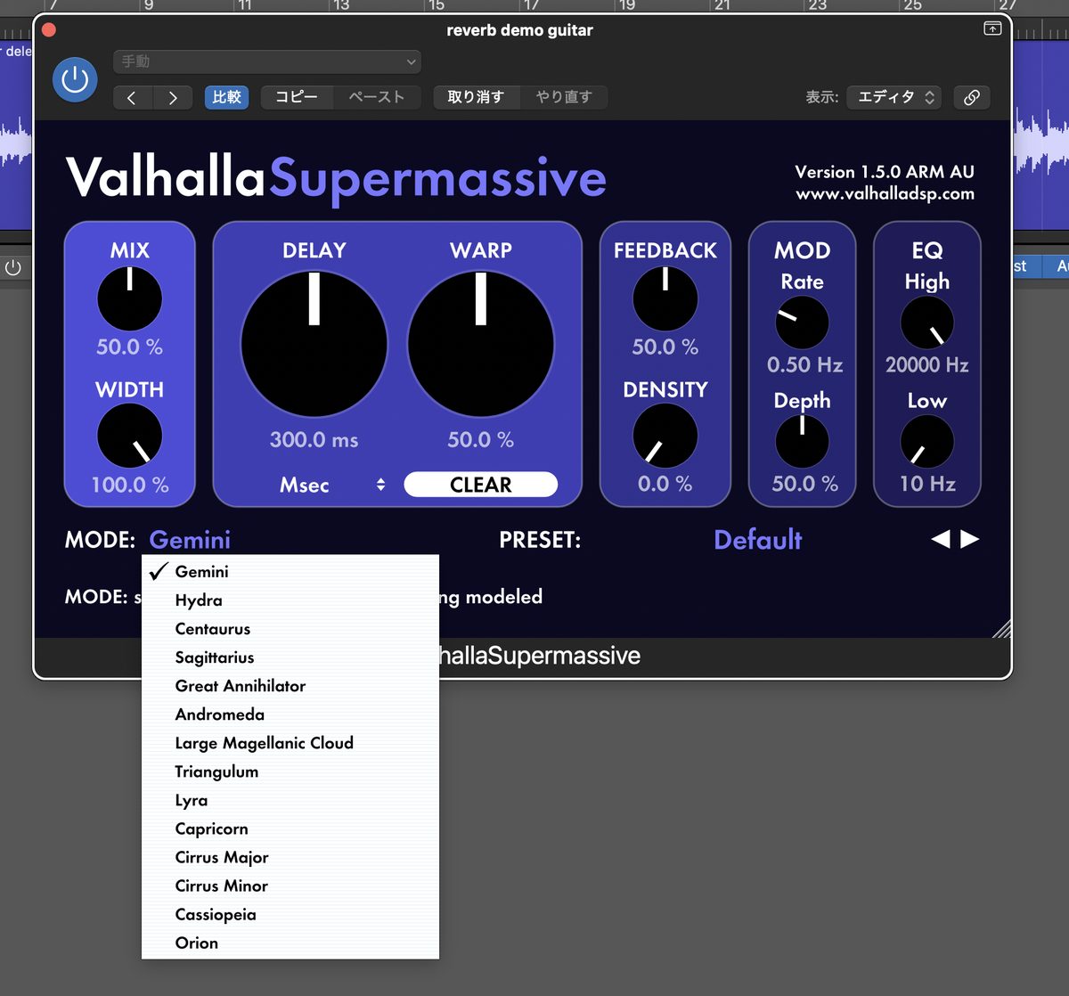This screenshot has height=996, width=1069.
Task: Click the 0.0 % DENSITY value
Action: (665, 484)
